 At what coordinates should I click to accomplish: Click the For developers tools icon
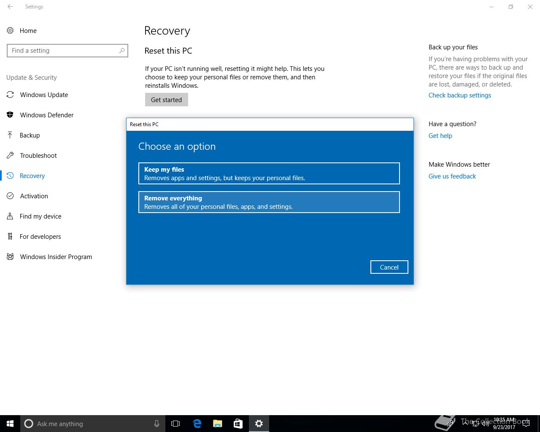[x=10, y=236]
